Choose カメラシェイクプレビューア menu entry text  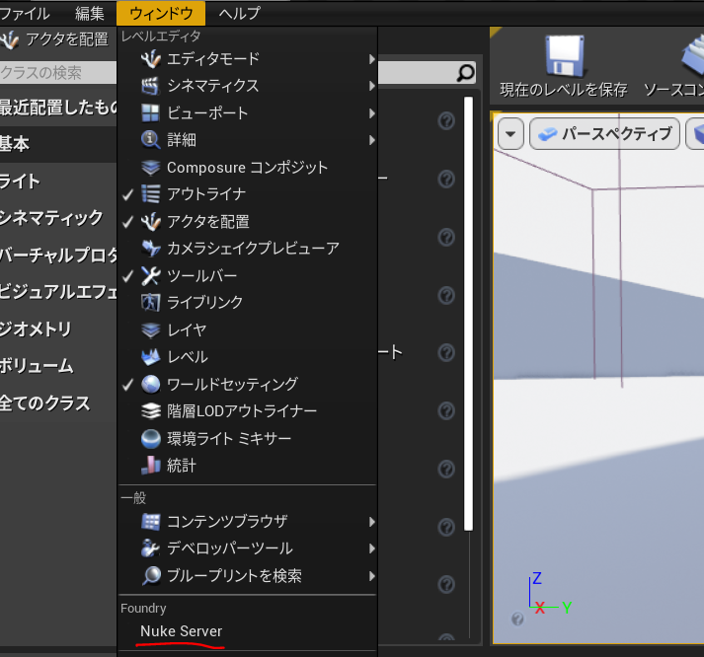[253, 248]
